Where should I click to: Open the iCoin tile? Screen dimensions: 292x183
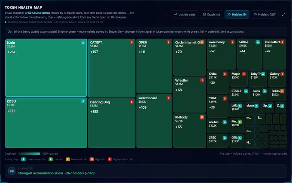pos(46,67)
